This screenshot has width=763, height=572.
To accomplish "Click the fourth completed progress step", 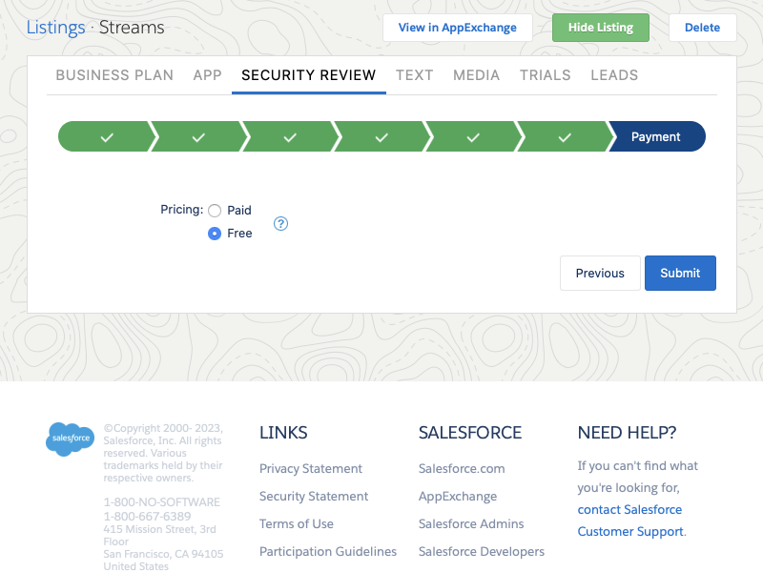I will click(381, 136).
